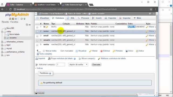Viewport: 173px width, 97px height.
Task: Click the Primária key icon
Action: (114, 51)
